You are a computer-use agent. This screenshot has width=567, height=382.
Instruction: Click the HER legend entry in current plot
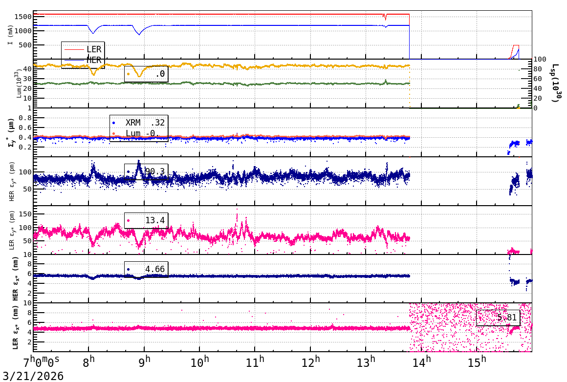click(83, 60)
